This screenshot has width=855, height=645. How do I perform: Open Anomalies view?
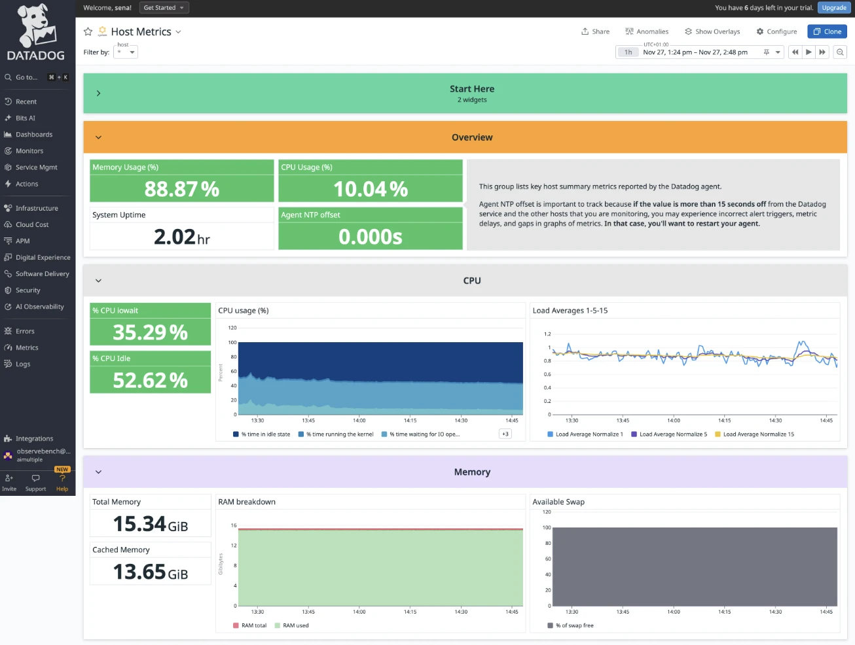click(647, 31)
